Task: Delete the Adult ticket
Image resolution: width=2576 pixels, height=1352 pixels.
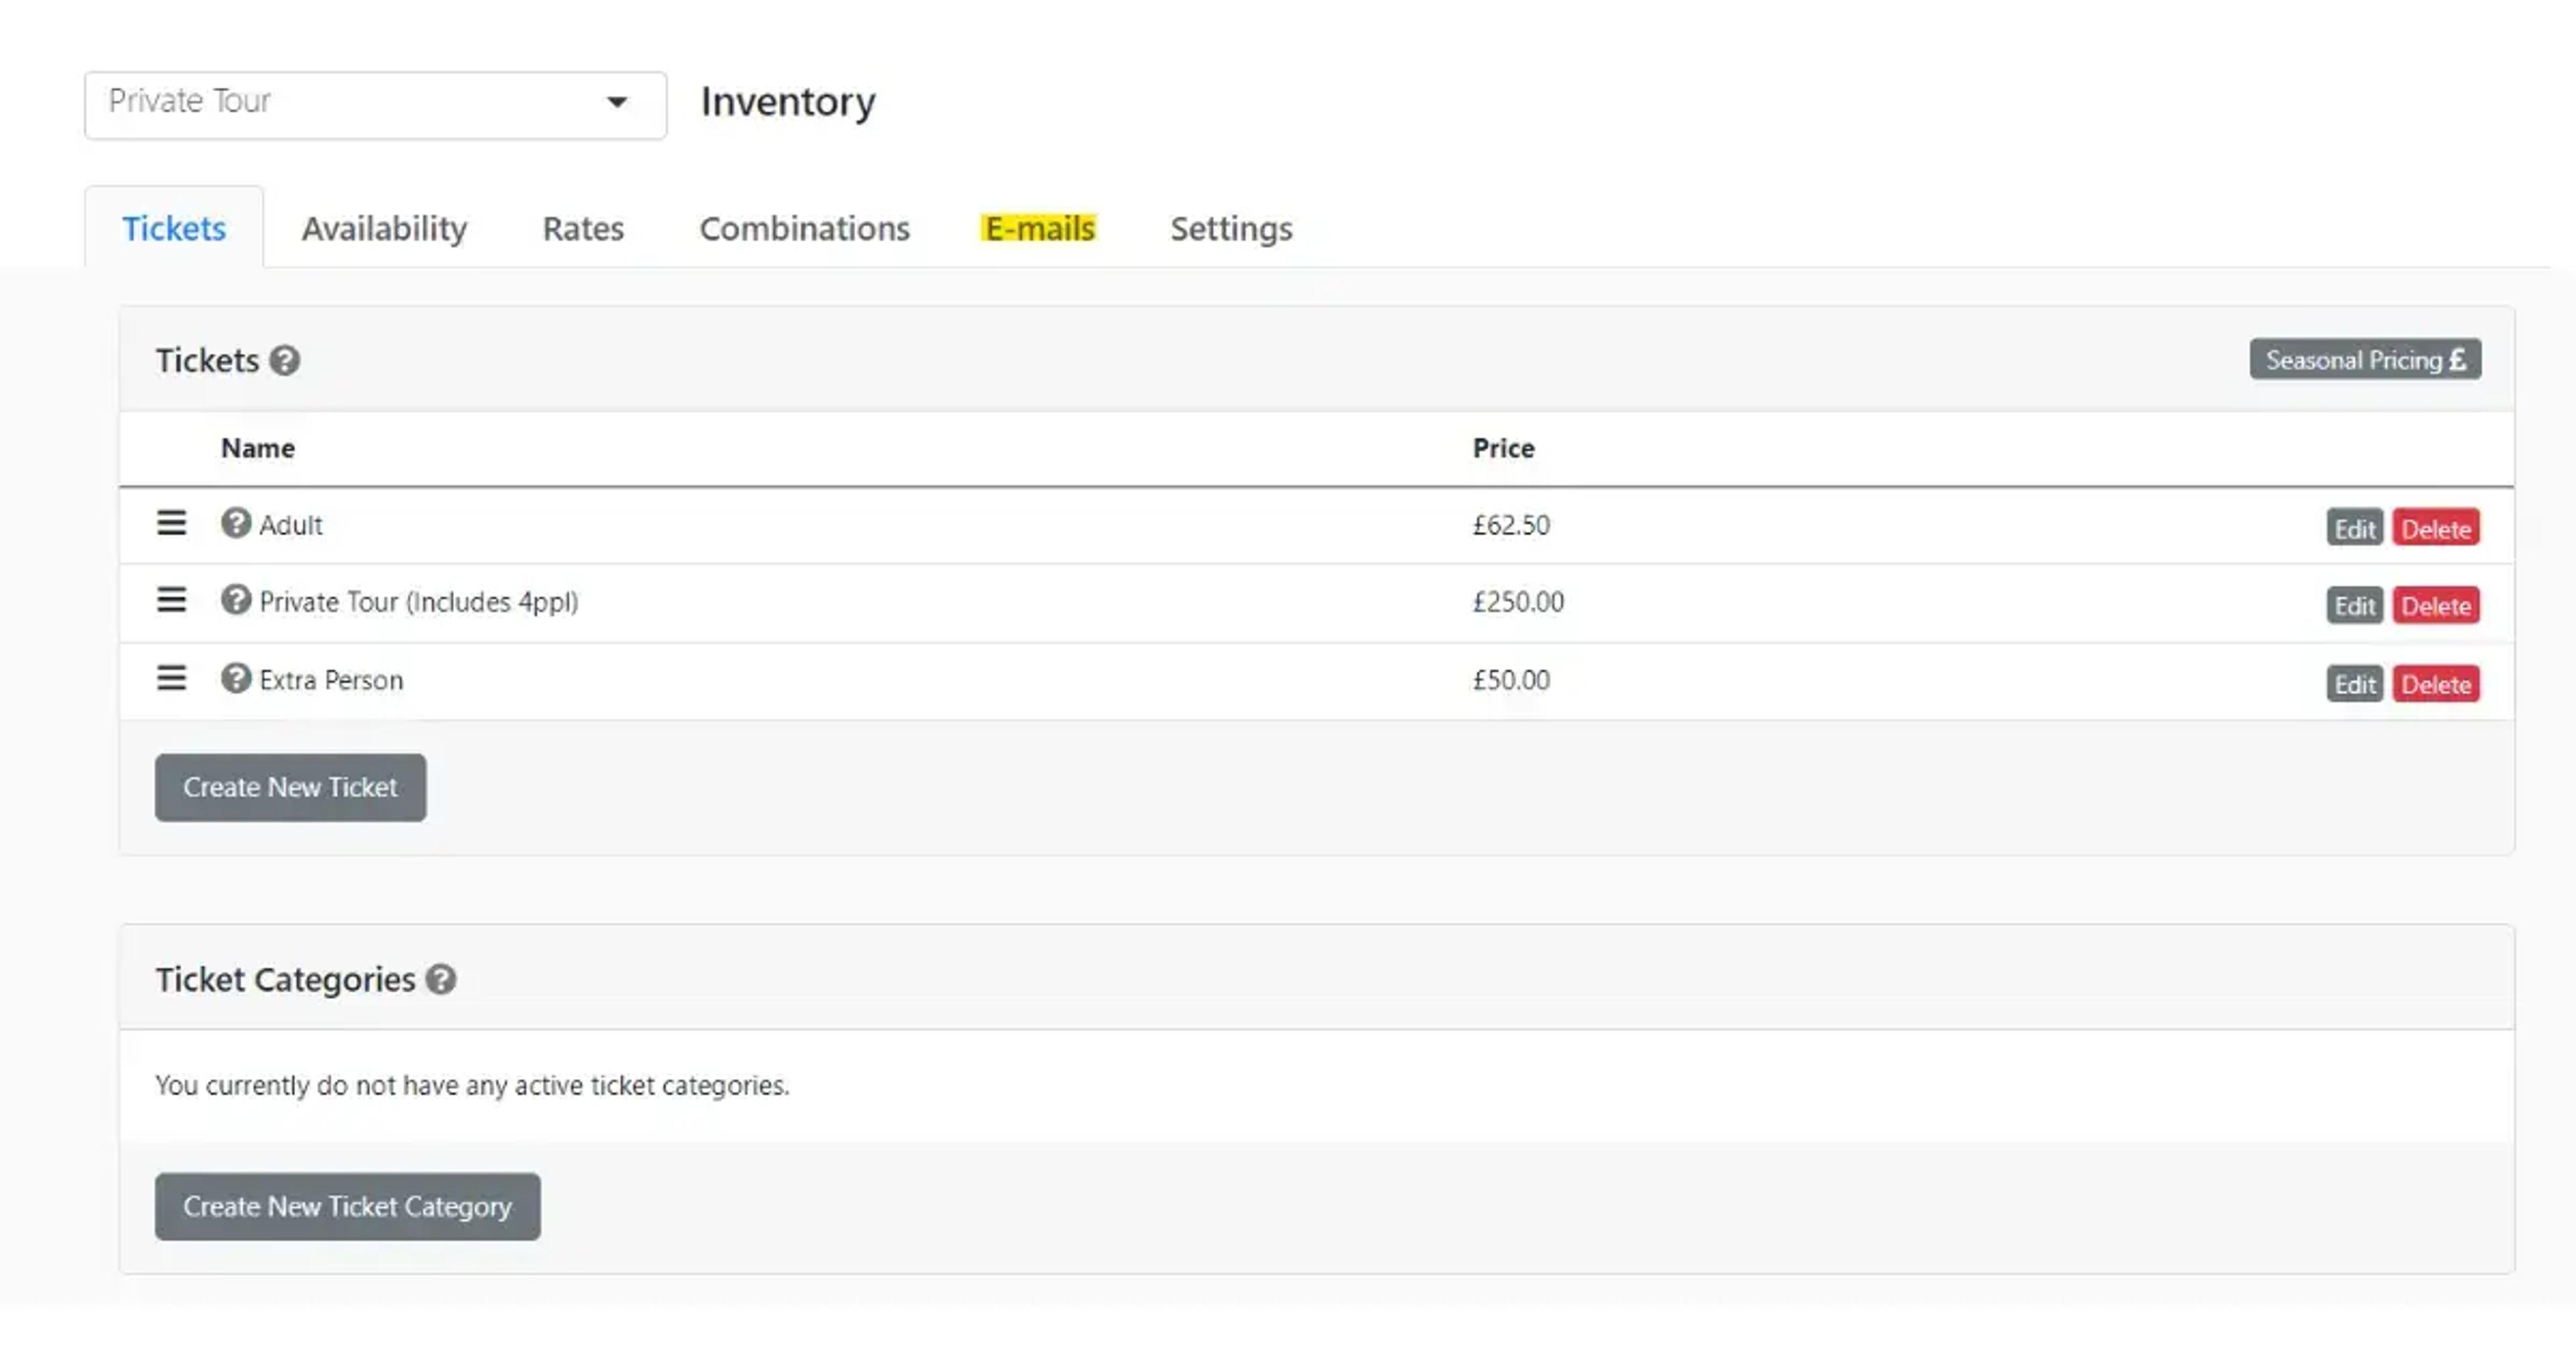Action: (x=2436, y=528)
